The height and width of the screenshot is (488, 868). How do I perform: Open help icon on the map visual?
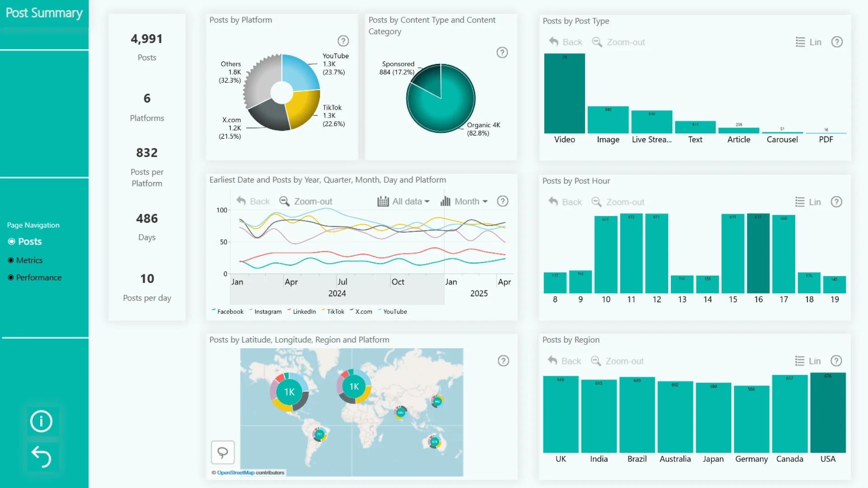(x=503, y=361)
